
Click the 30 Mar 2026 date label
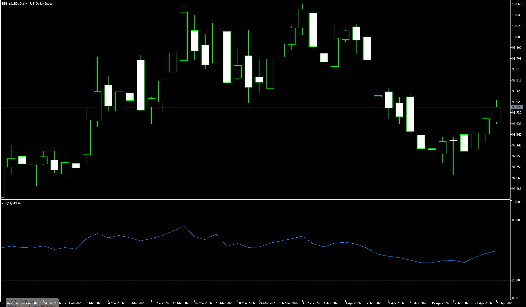click(x=311, y=303)
